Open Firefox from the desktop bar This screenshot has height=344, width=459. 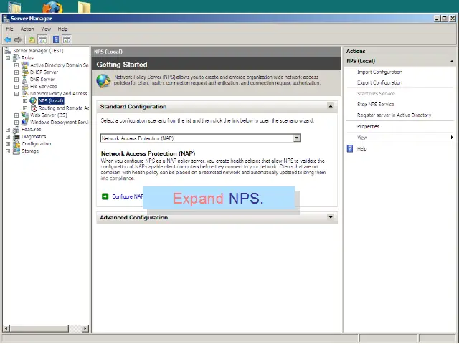point(52,8)
